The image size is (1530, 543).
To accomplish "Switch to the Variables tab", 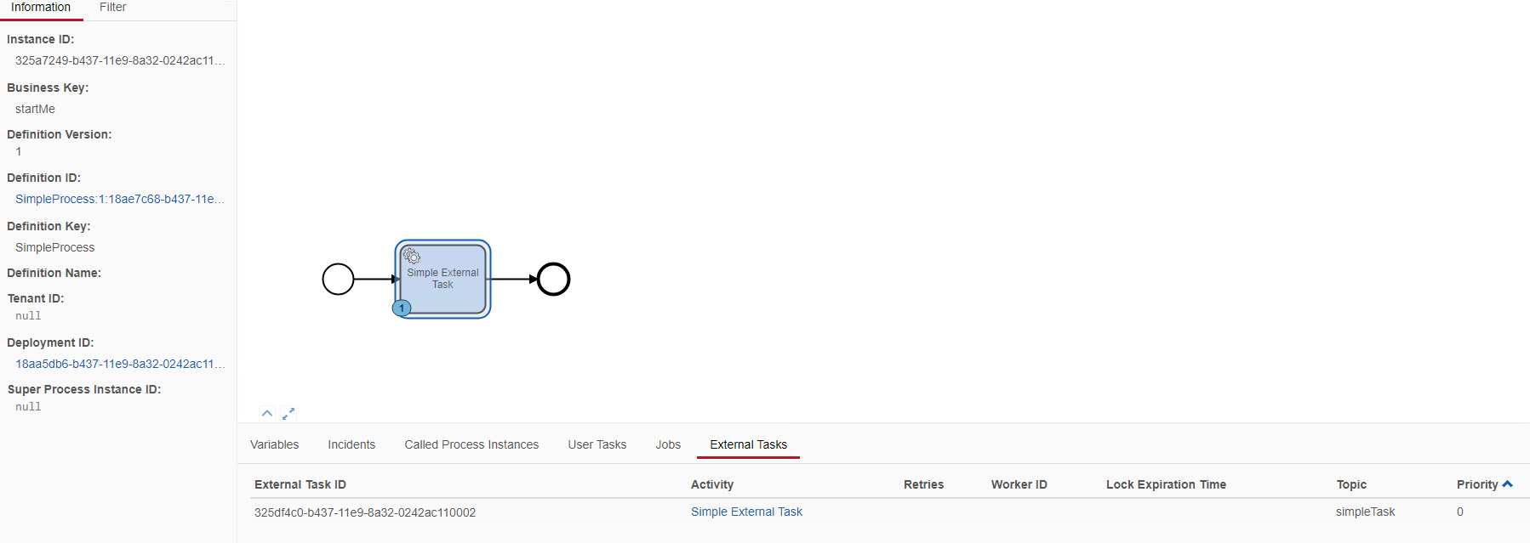I will click(x=274, y=444).
